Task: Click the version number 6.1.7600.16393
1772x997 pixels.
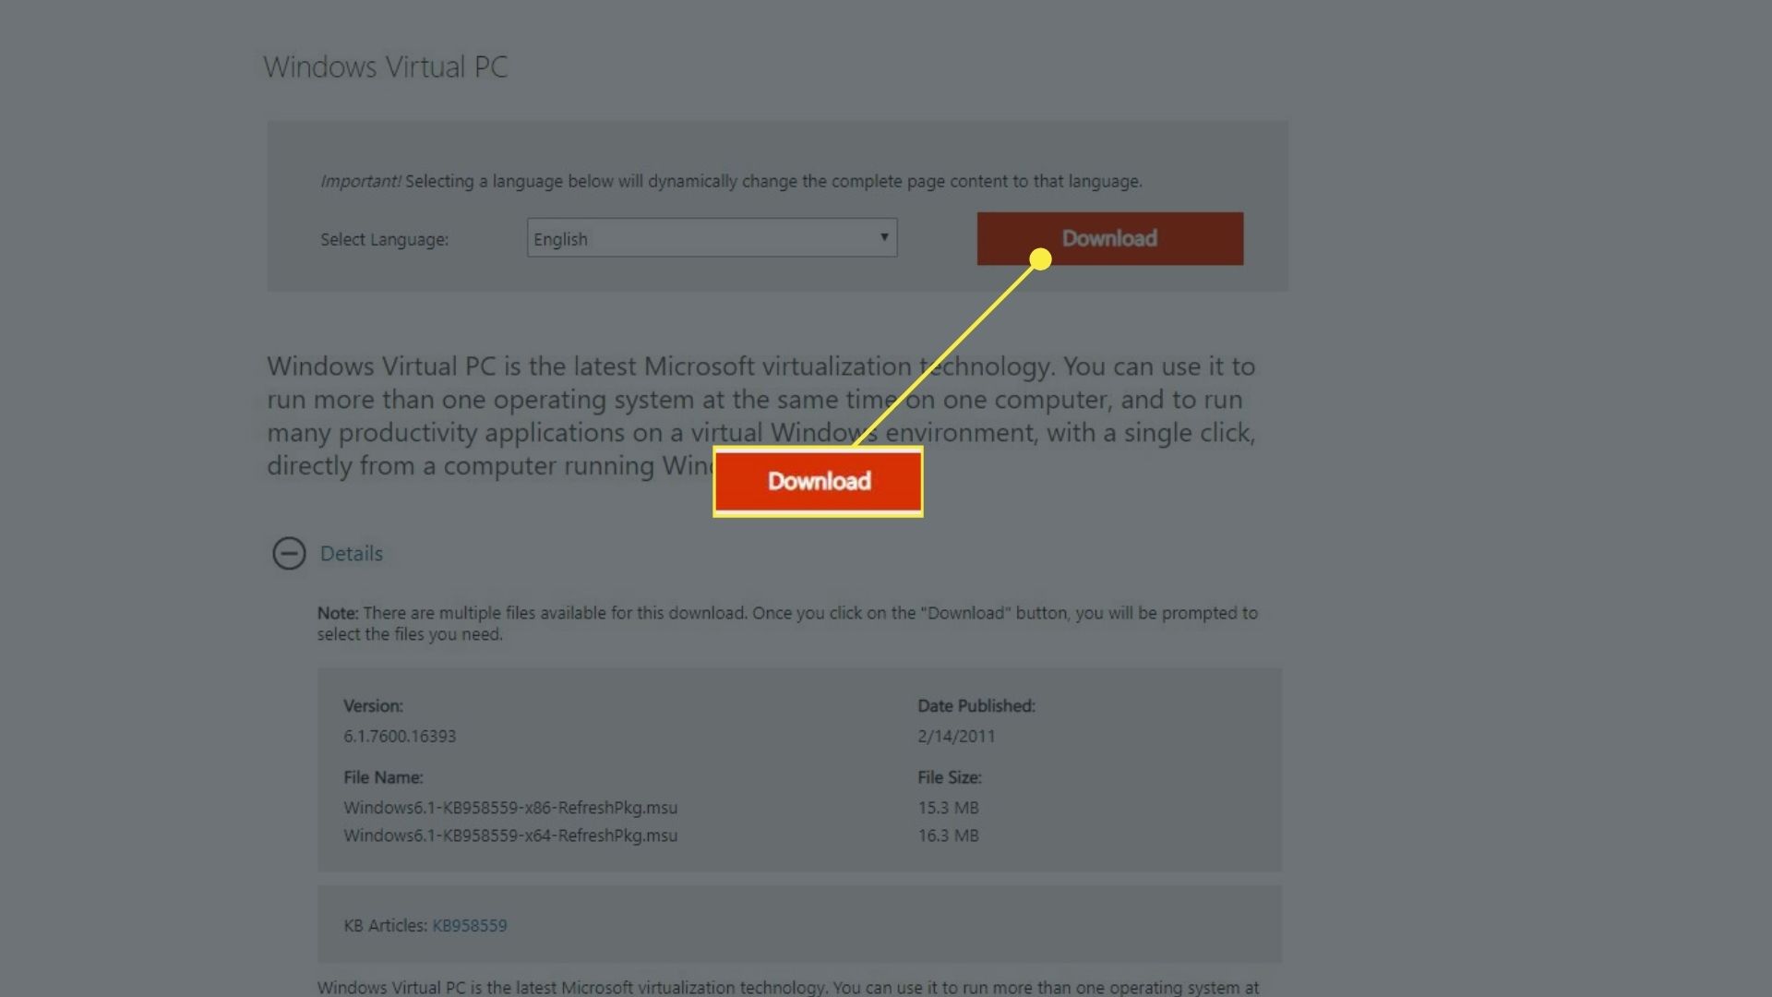Action: coord(400,737)
